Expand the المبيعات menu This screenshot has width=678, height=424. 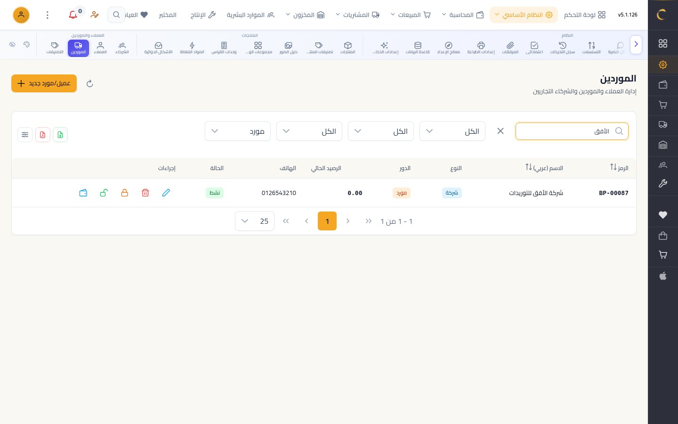(x=411, y=15)
